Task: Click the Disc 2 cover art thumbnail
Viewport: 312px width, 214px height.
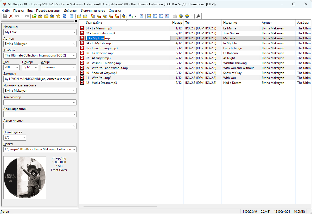Action: tap(25, 178)
